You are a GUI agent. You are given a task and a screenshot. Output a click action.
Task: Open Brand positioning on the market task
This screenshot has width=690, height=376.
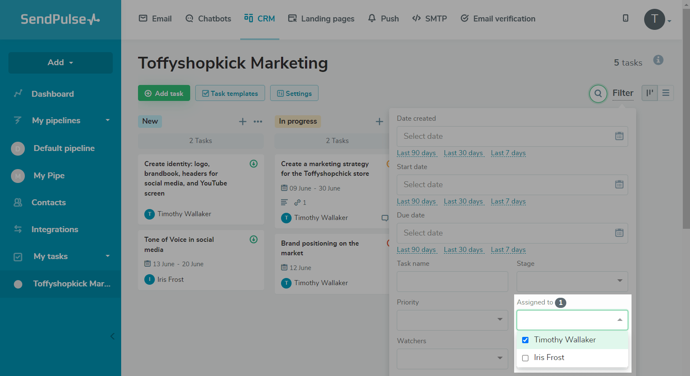click(320, 248)
